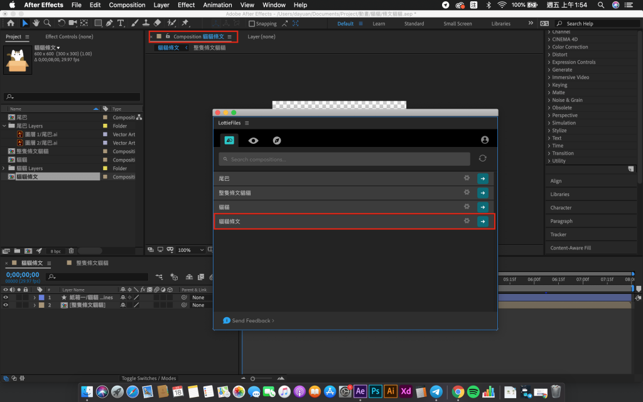Open LottieFiles render tab icon

pyautogui.click(x=229, y=140)
